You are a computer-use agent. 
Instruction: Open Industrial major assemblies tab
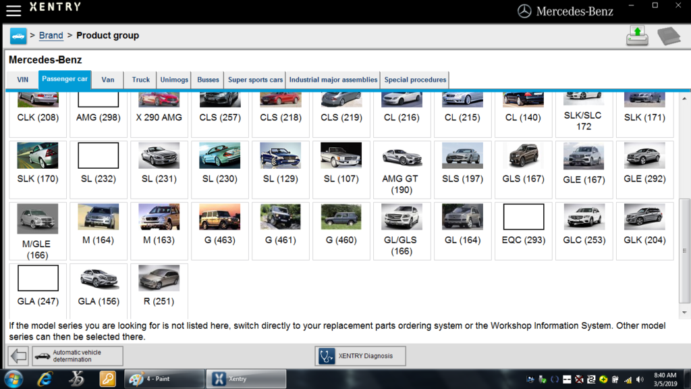coord(333,80)
